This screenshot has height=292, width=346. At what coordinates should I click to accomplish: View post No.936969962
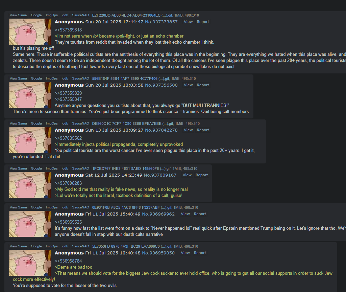pyautogui.click(x=185, y=214)
